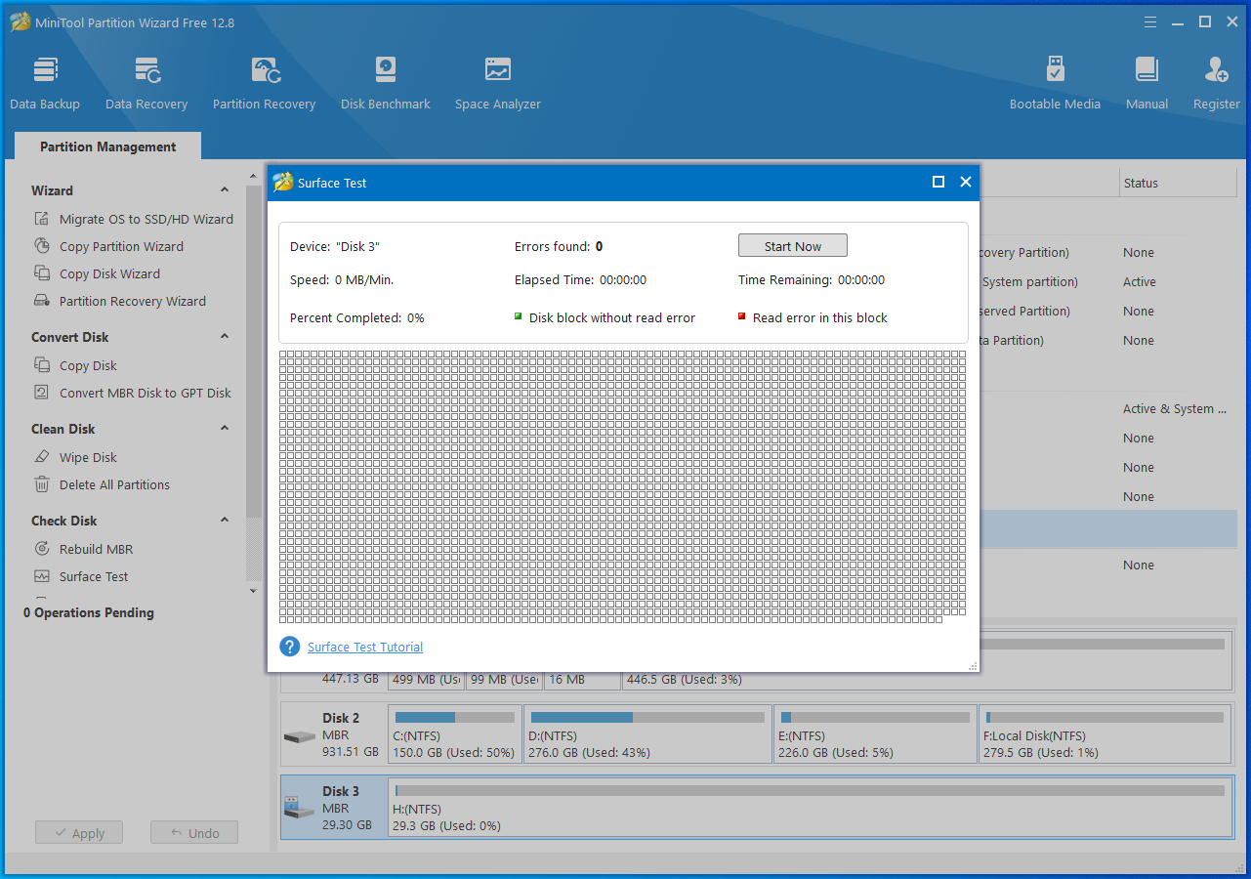Viewport: 1251px width, 879px height.
Task: Select the F:Local Disk(NTFS) partition
Action: (x=1105, y=733)
